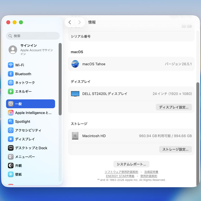Viewport: 201px width, 201px height.
Task: Click the 検索 search field
Action: [x=33, y=36]
